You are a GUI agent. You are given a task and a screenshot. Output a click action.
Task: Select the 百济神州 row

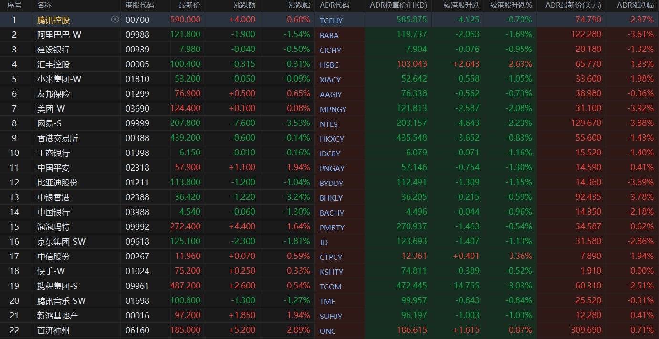[x=53, y=330]
